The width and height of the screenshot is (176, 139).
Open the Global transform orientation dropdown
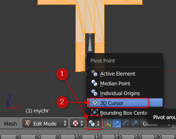[x=155, y=123]
